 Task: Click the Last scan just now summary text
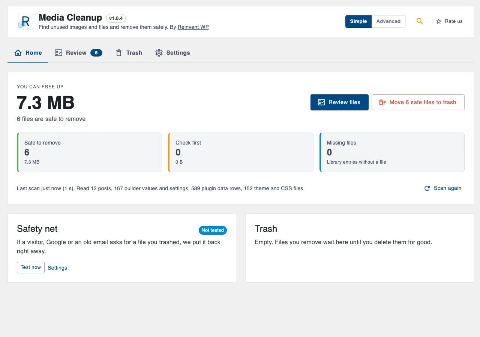point(160,188)
